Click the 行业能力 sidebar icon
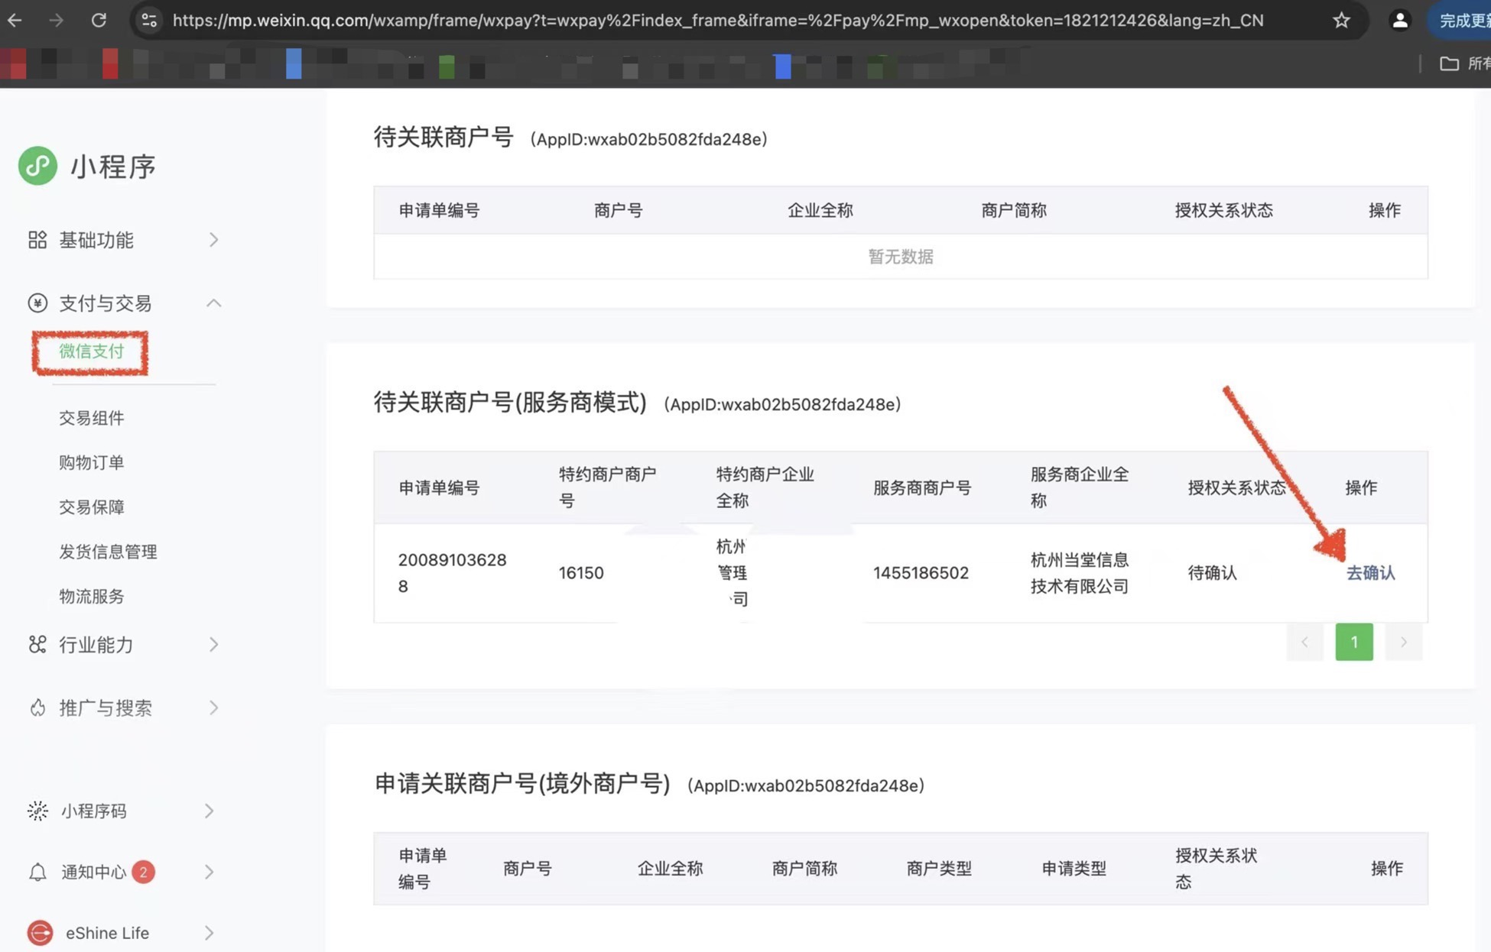1491x952 pixels. 37,645
